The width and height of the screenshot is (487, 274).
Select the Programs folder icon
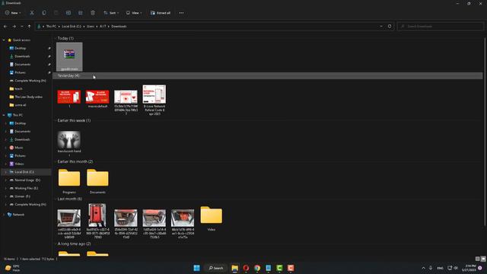69,181
